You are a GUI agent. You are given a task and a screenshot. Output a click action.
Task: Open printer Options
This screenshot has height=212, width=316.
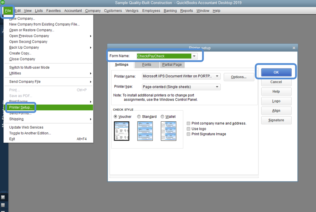pyautogui.click(x=239, y=77)
